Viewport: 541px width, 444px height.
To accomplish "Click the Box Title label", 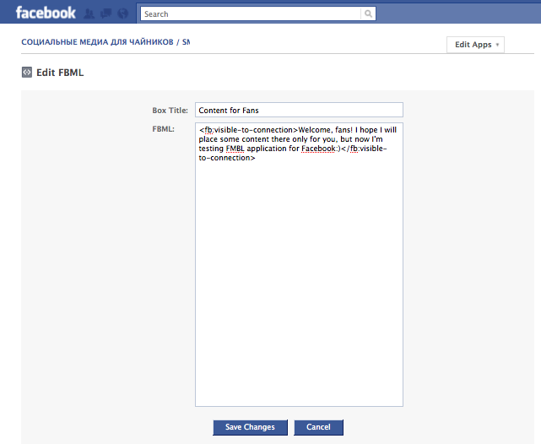I will tap(170, 111).
